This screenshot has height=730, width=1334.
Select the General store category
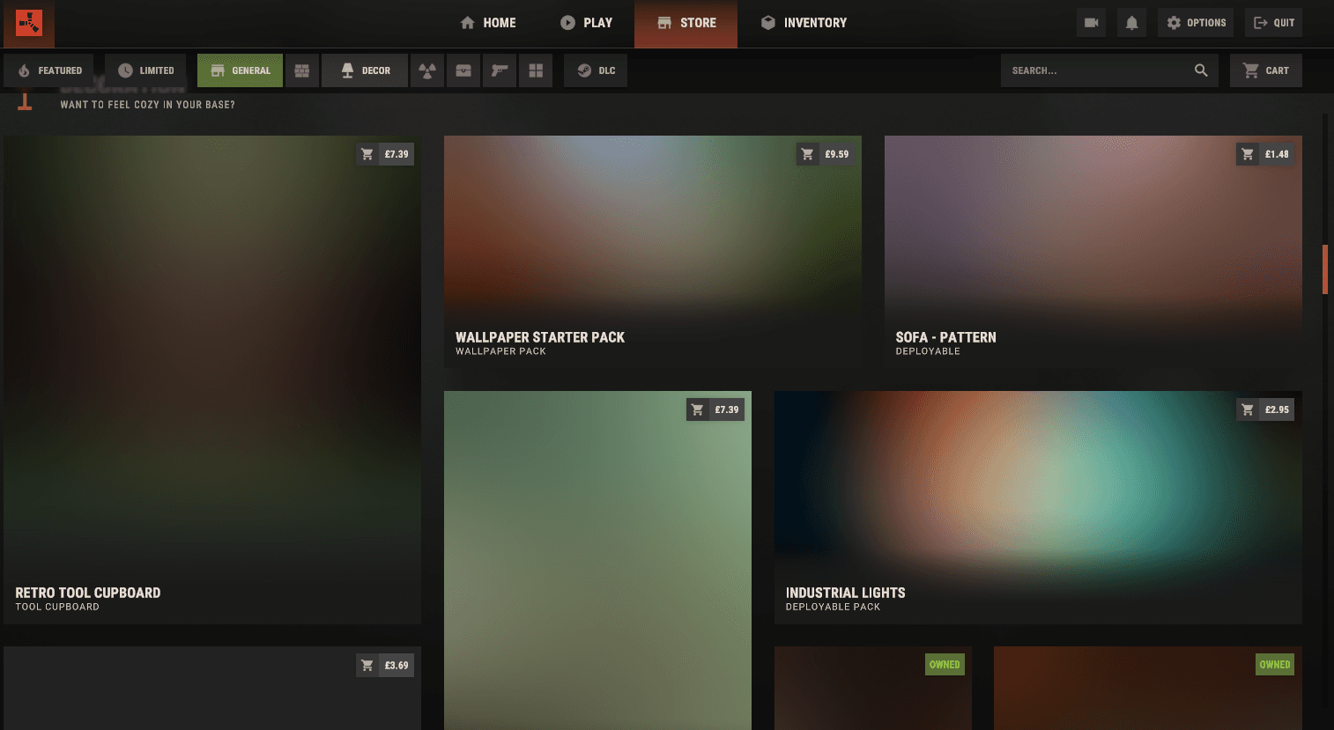240,70
